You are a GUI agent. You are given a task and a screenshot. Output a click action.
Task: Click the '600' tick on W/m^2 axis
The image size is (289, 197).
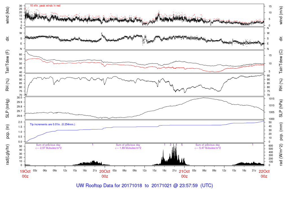point(271,145)
